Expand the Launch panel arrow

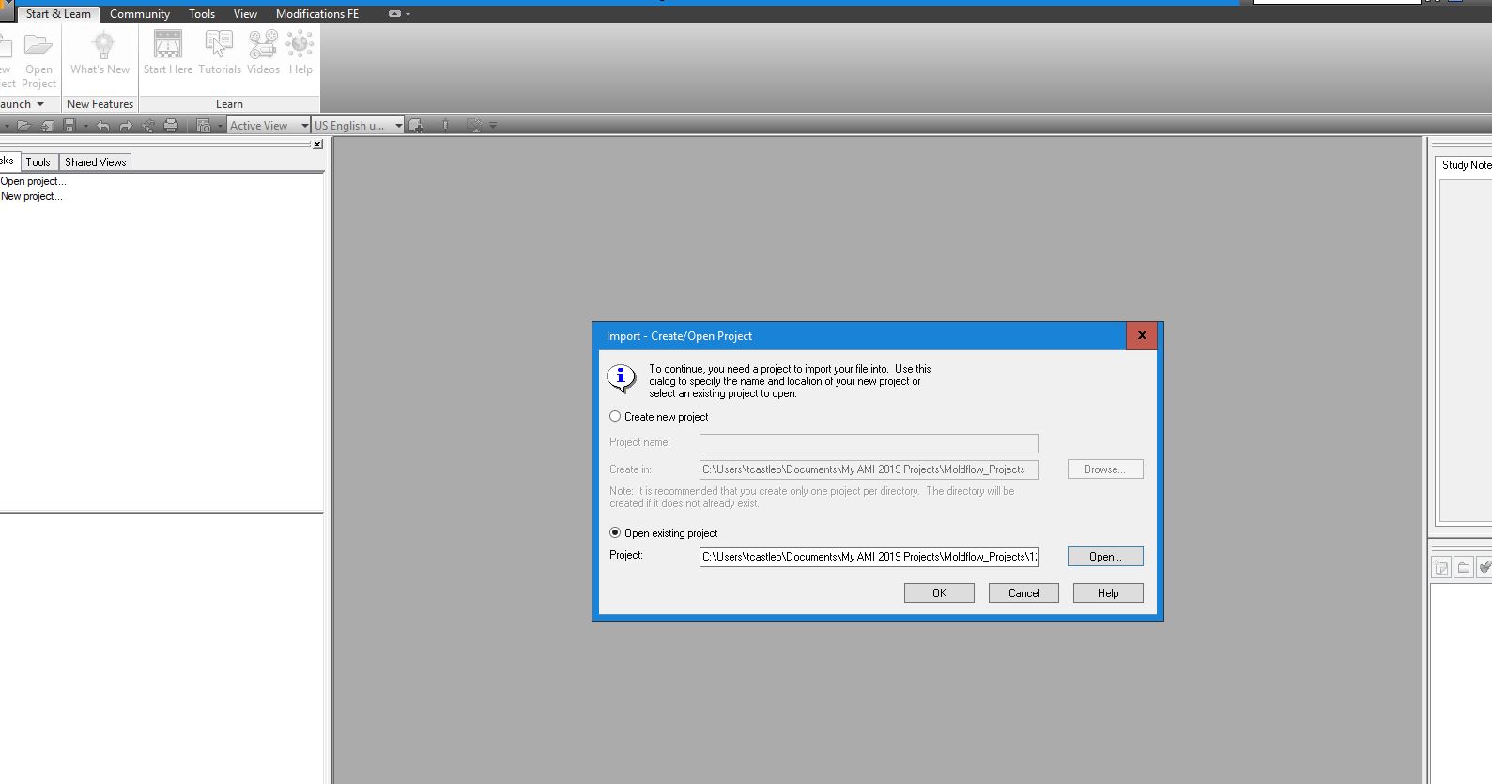(x=40, y=104)
